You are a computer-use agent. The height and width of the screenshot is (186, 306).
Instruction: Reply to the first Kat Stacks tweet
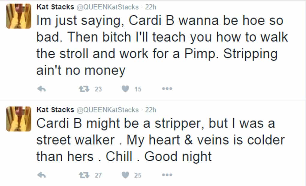click(42, 89)
